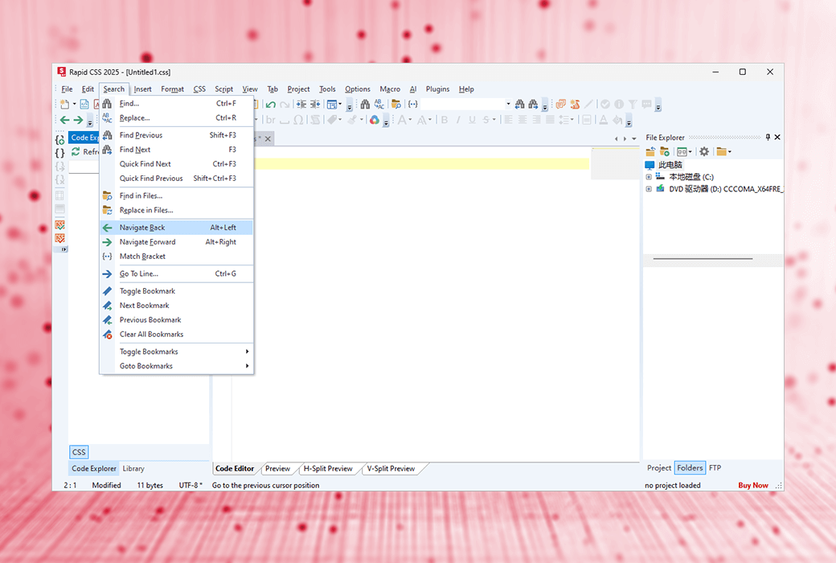836x563 pixels.
Task: Switch to the FTP tab
Action: click(715, 468)
